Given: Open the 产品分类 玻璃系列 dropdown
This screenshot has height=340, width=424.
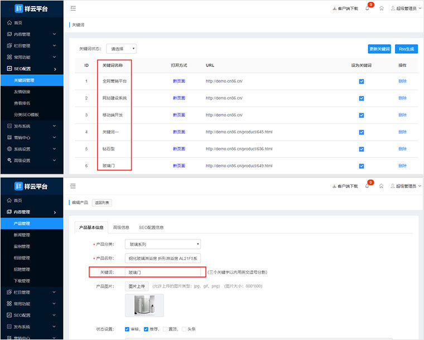Looking at the screenshot, I should (162, 244).
